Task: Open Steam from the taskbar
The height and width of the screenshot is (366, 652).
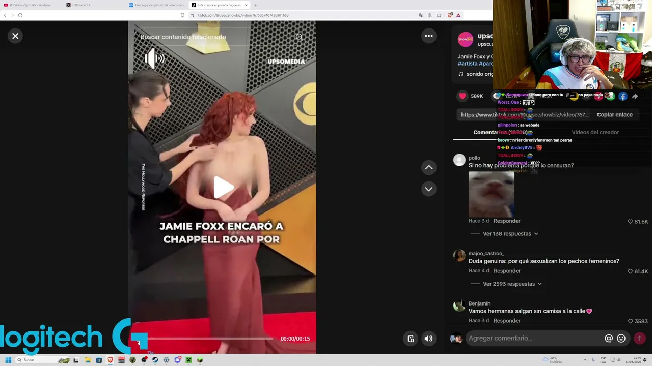Action: [x=155, y=360]
